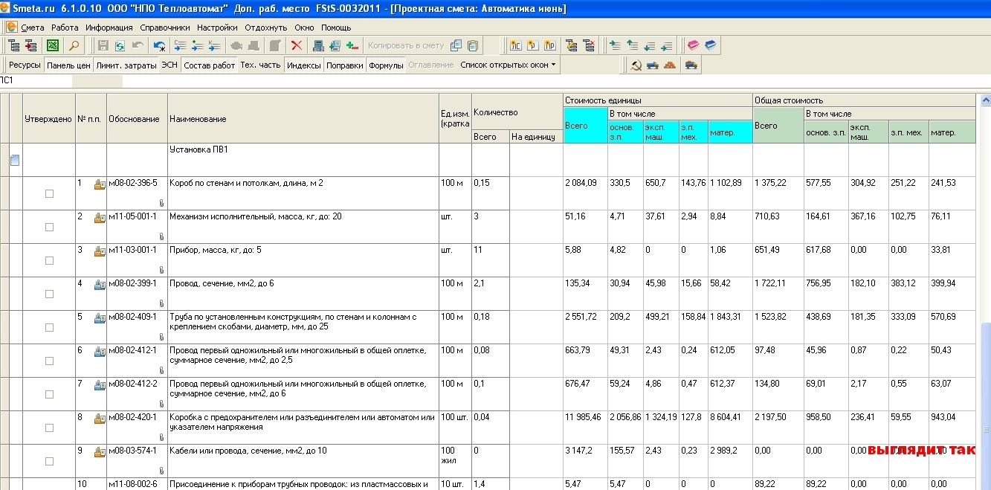
Task: Tick the approval checkbox for row 1
Action: 49,193
